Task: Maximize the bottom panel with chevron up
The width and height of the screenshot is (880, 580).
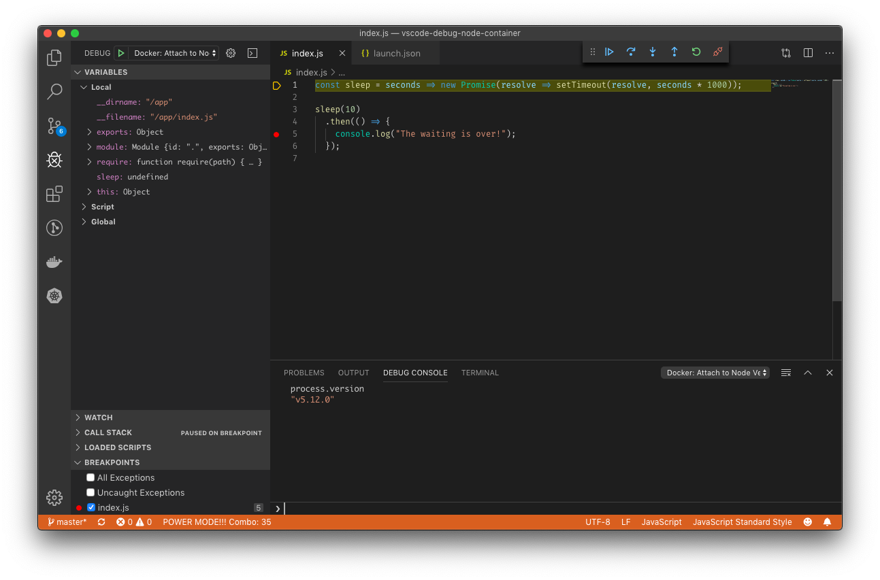Action: point(808,373)
